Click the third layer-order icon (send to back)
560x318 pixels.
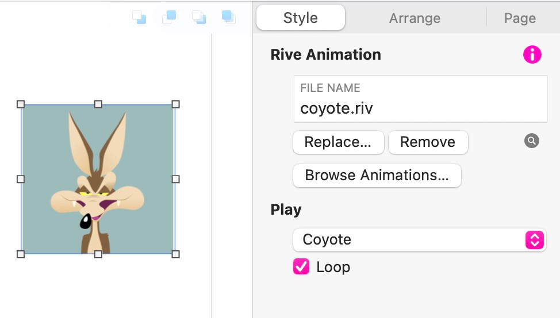(x=199, y=17)
